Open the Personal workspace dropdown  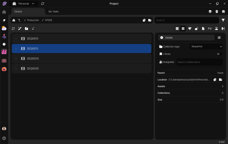(x=23, y=4)
